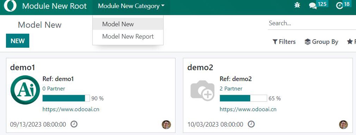Screen dimensions: 356x135
Task: Open the debug bug icon menu
Action: click(x=297, y=6)
